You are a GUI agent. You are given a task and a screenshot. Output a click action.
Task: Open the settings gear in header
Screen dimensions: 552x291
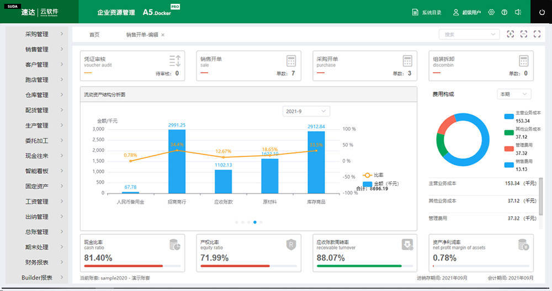(x=491, y=12)
